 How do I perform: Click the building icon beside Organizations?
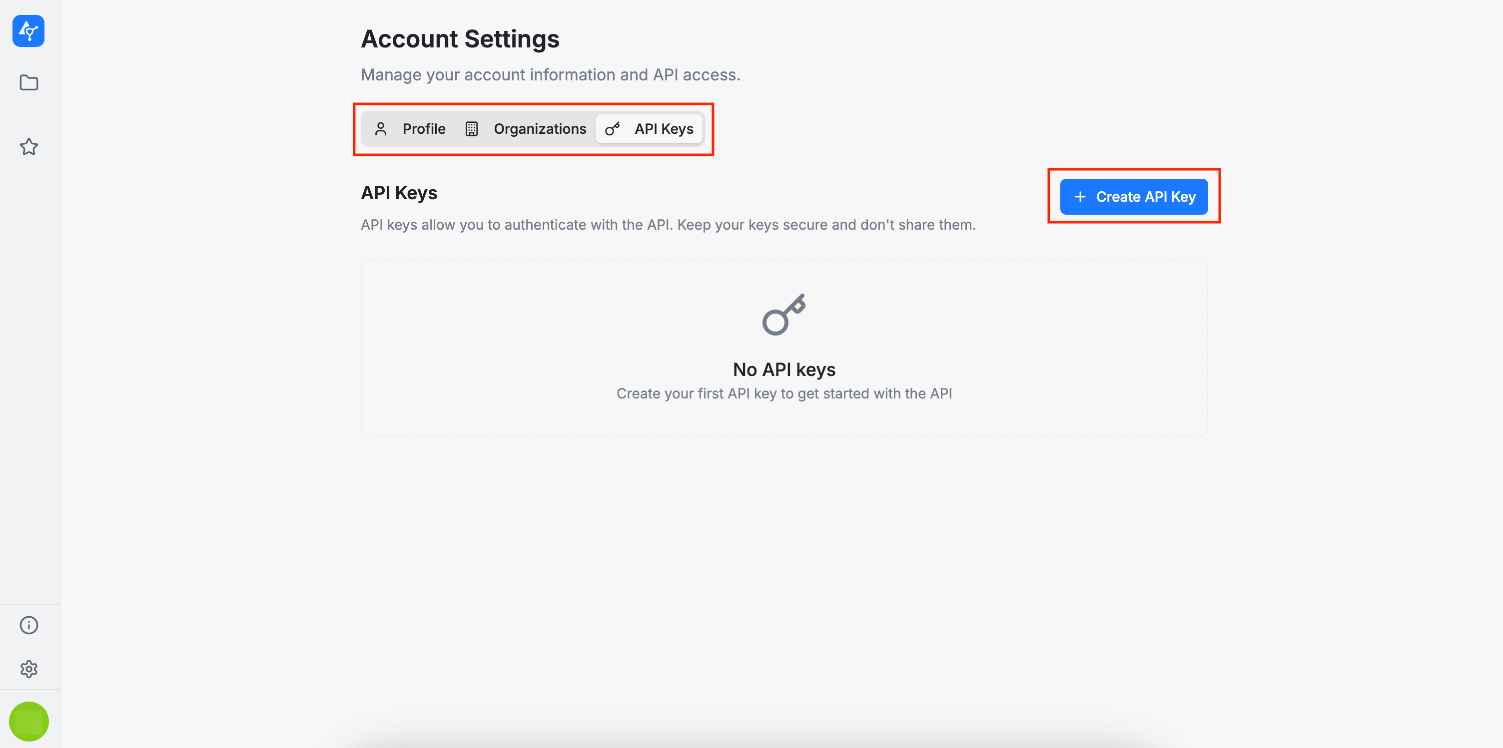[472, 129]
